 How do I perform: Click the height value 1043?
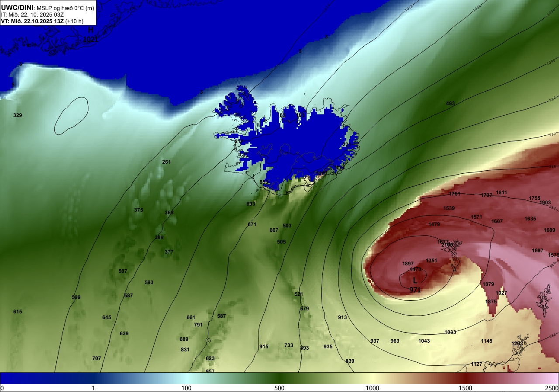point(424,341)
